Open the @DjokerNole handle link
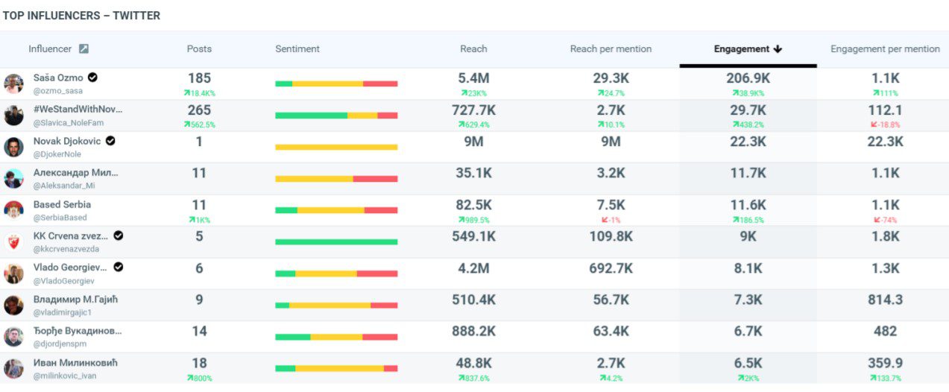This screenshot has width=949, height=392. [58, 154]
